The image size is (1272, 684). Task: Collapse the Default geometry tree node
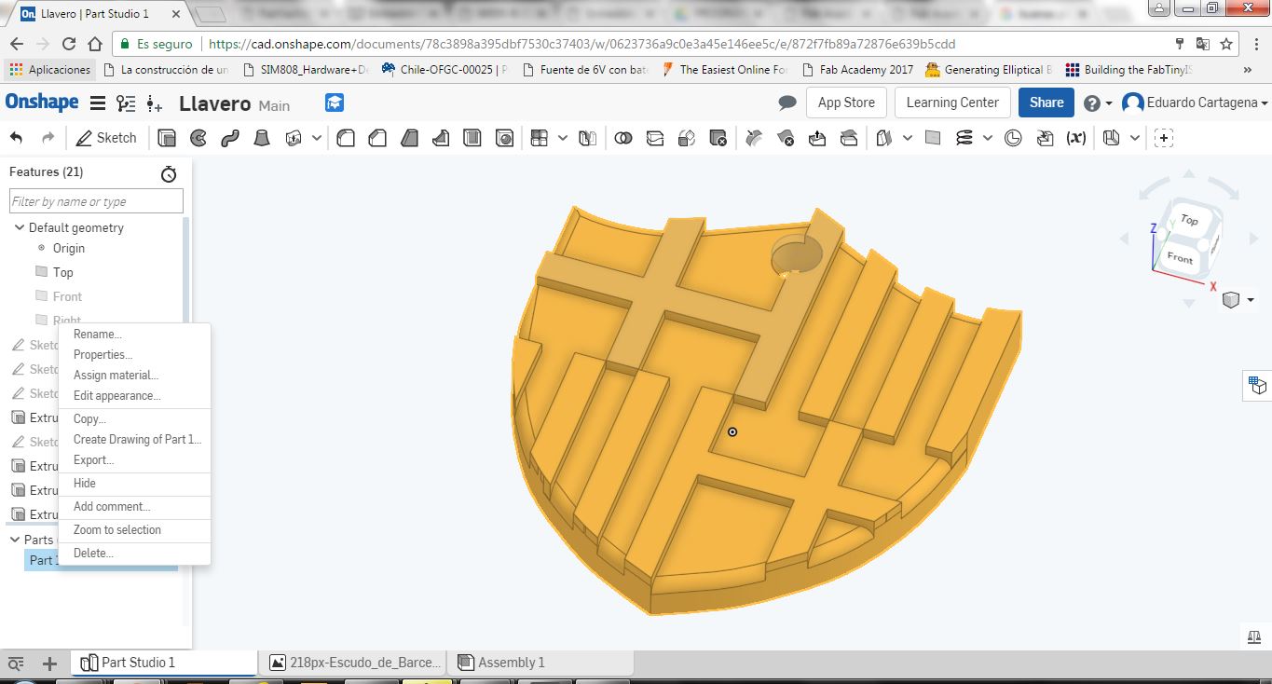[18, 227]
